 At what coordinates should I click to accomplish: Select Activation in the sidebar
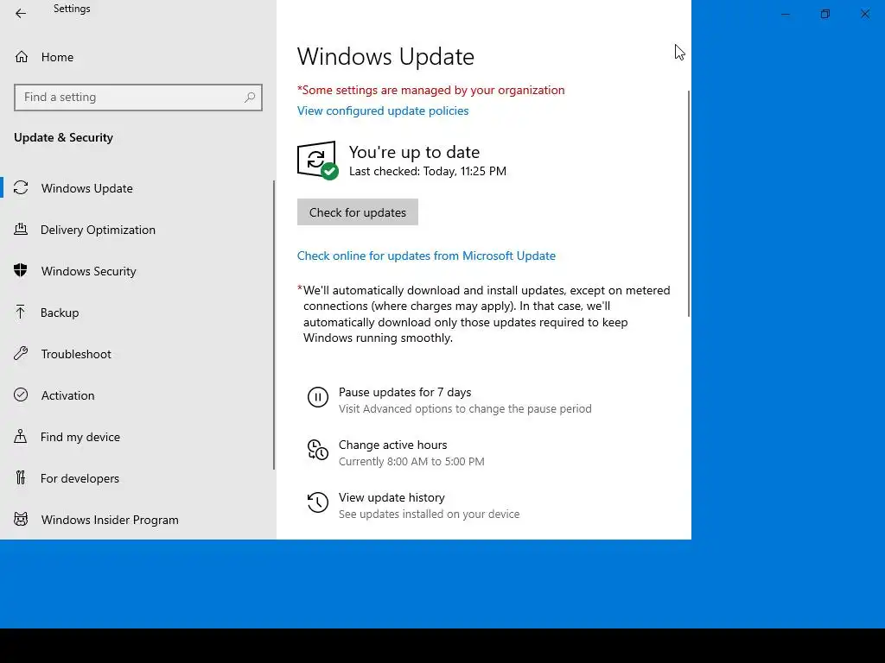click(x=67, y=395)
